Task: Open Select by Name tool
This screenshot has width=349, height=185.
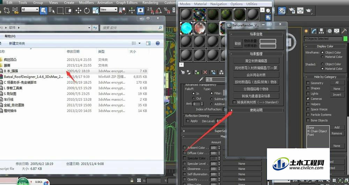Action: tap(51, 10)
